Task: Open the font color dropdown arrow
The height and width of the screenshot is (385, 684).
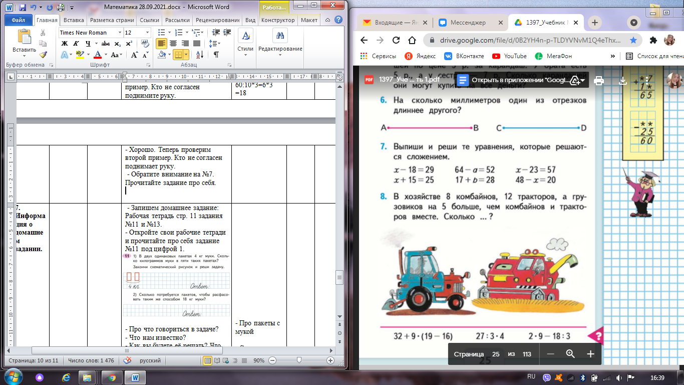Action: coord(106,55)
